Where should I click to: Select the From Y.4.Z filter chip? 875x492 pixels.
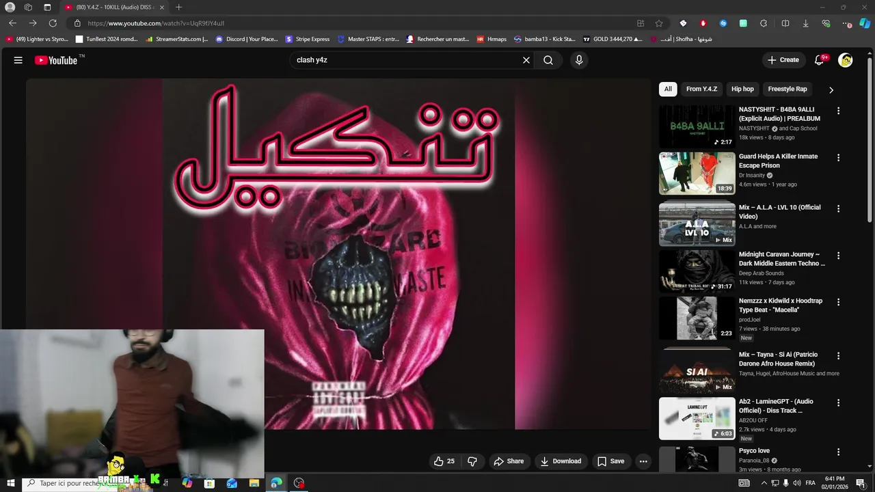(x=701, y=89)
